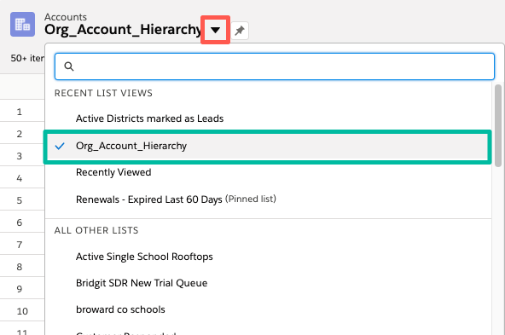This screenshot has height=335, width=505.
Task: Select row number 5
Action: point(20,200)
